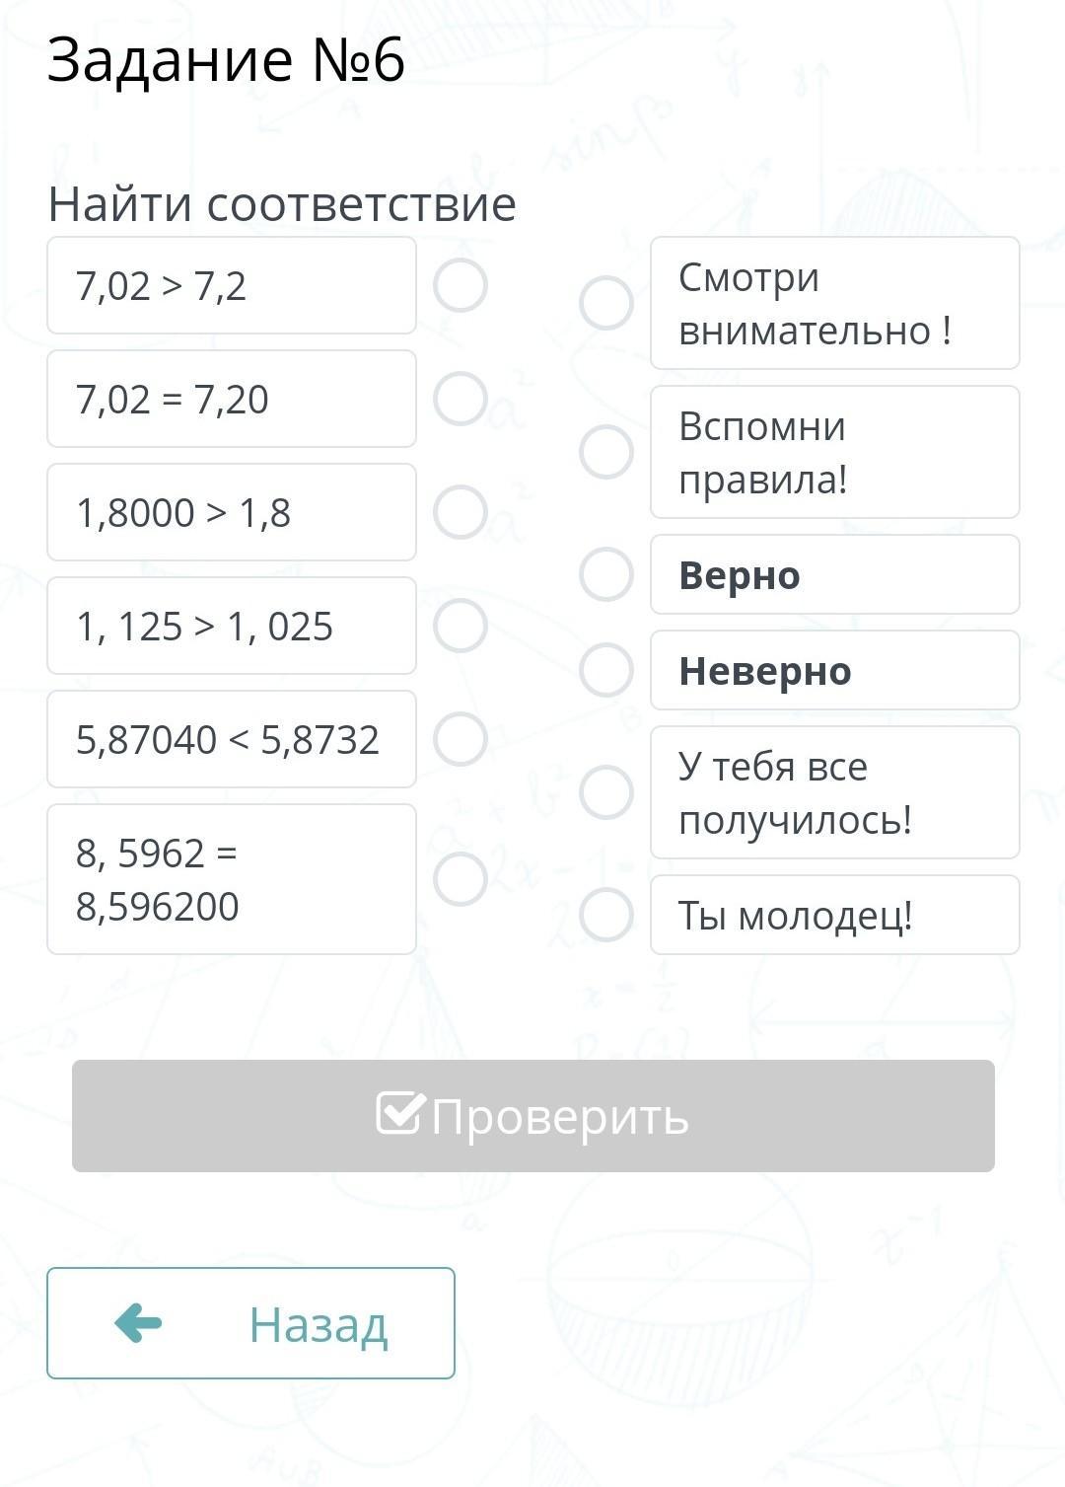Select the radio circle beside 5,87040 < 5,8732
The image size is (1065, 1487).
point(461,739)
